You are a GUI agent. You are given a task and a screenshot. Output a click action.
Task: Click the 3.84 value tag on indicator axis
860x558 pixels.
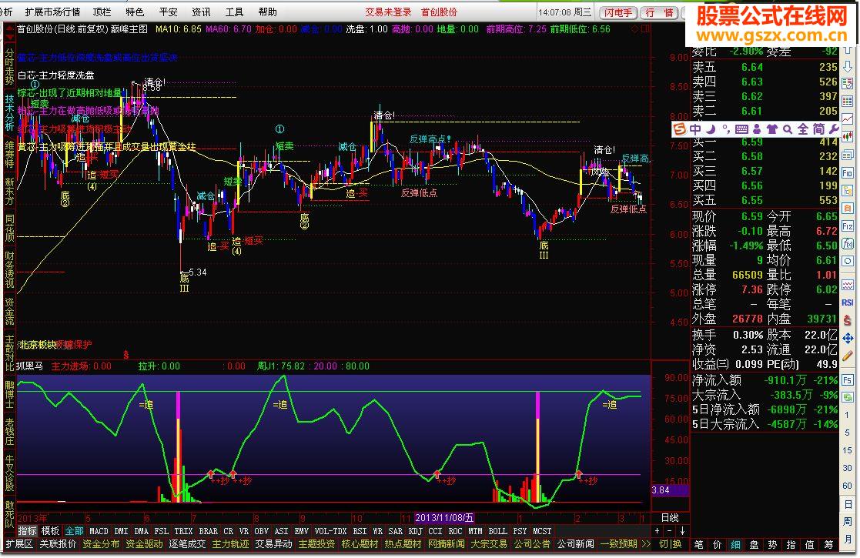point(670,490)
